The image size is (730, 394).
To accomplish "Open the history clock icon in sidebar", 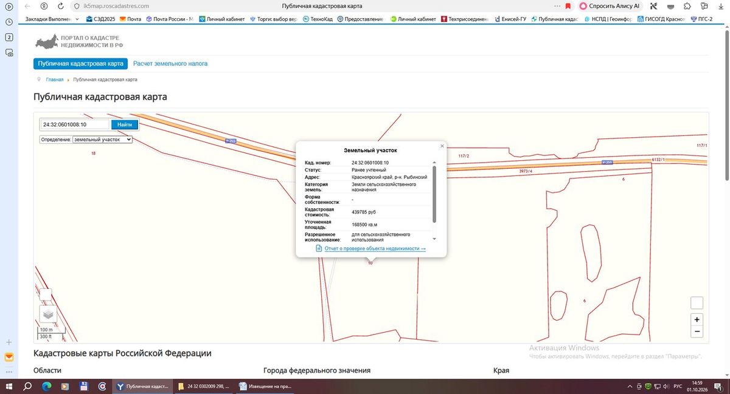I will (x=9, y=22).
